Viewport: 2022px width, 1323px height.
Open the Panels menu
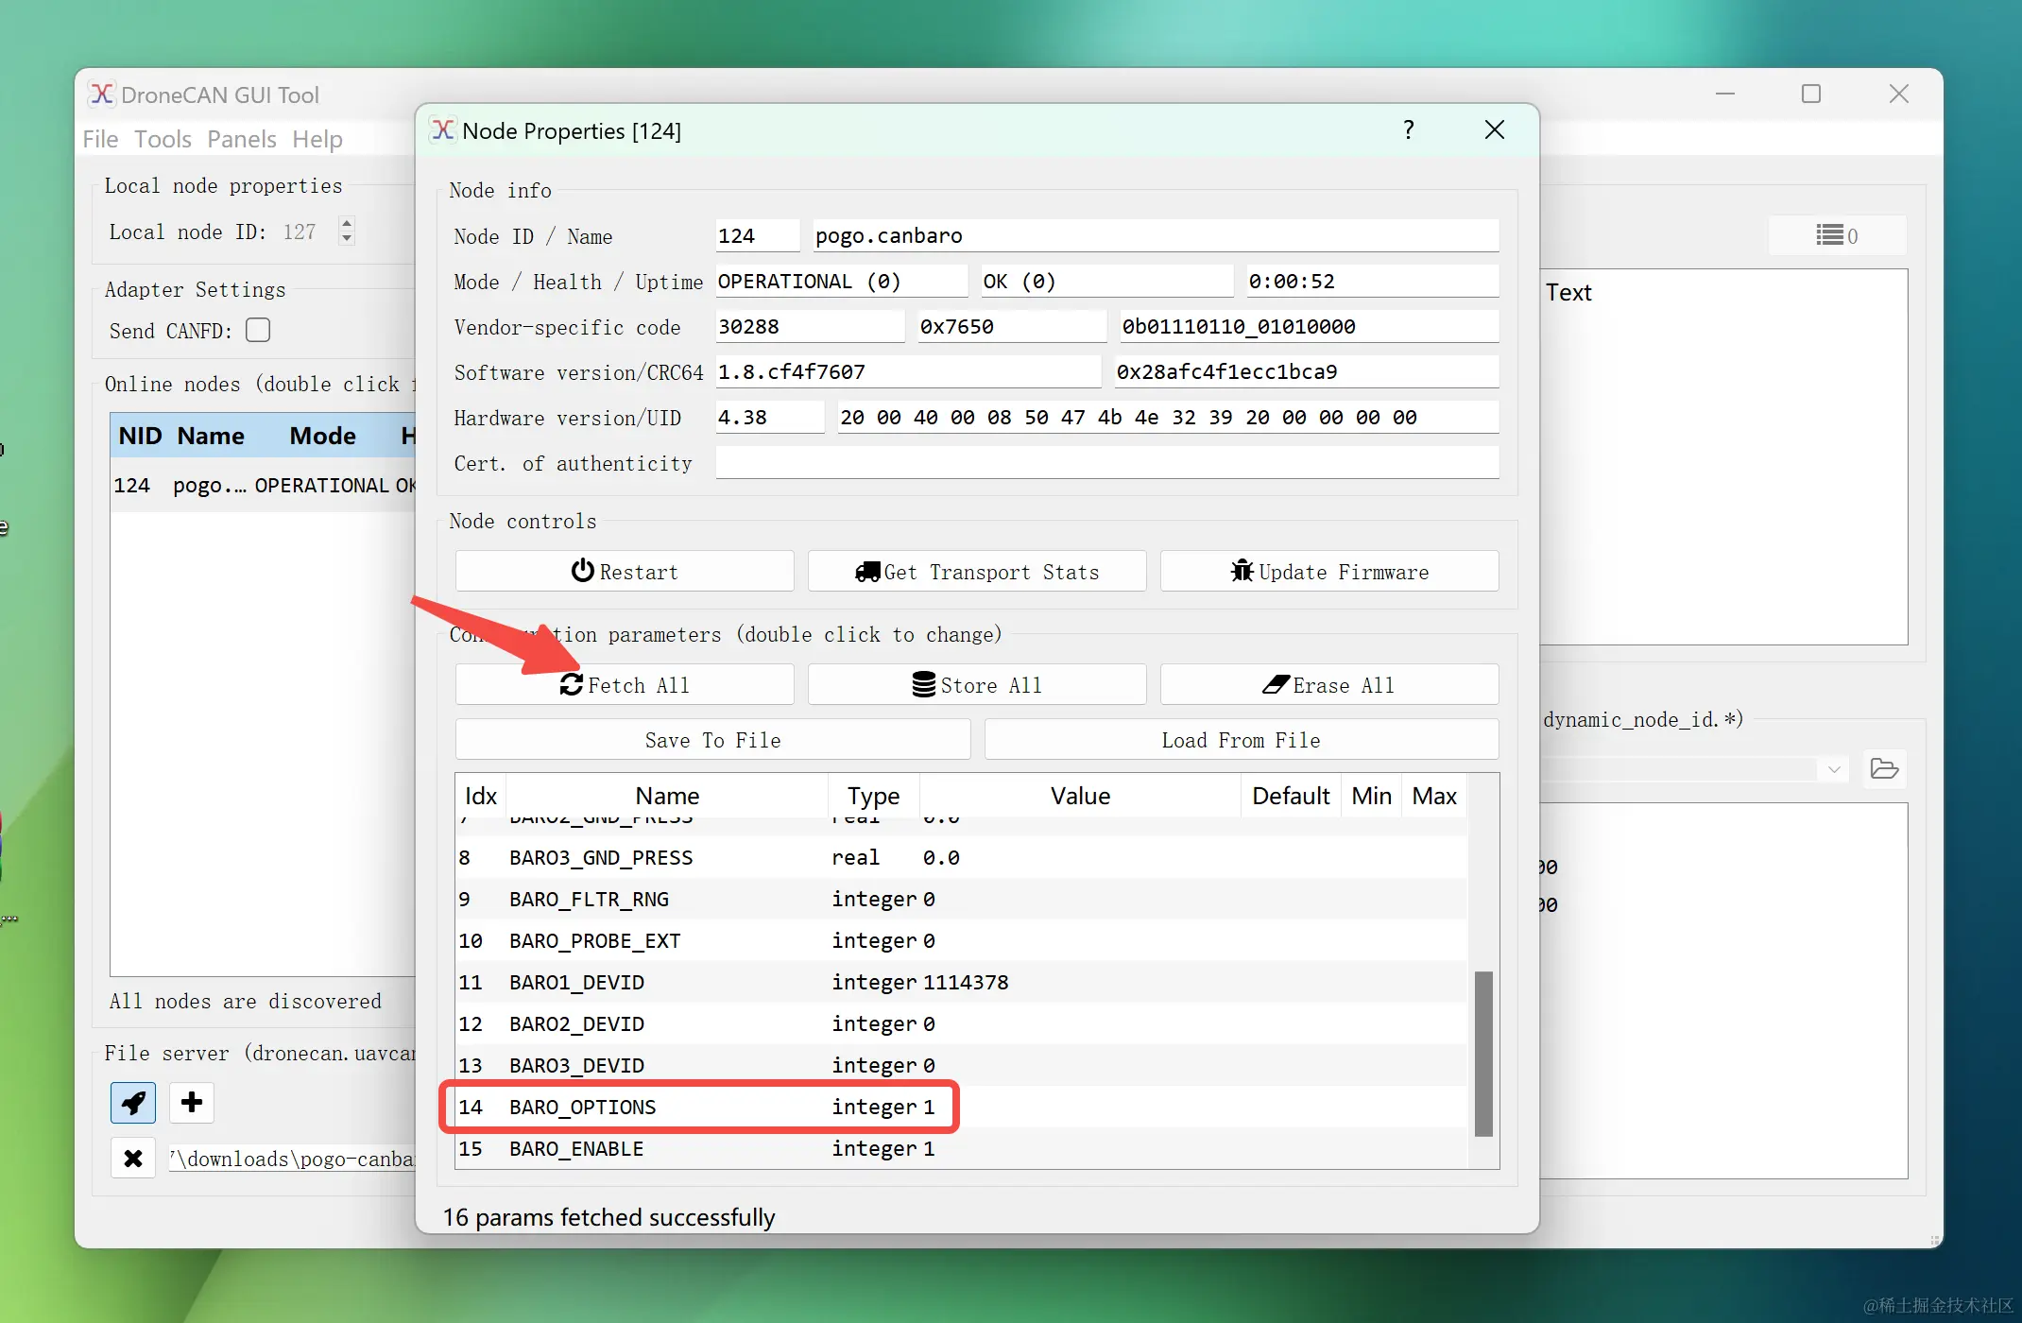pos(242,139)
